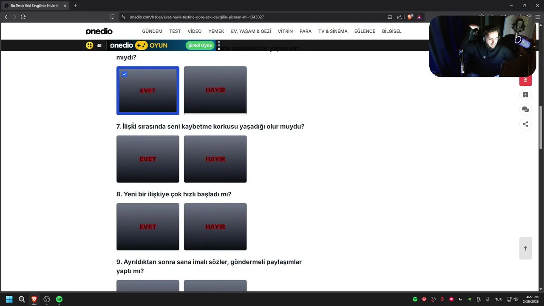Bookmark this page using the address bar icon
This screenshot has width=544, height=306.
coord(112,17)
